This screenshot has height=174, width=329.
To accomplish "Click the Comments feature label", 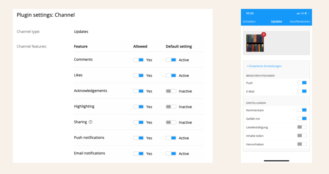I will 83,59.
